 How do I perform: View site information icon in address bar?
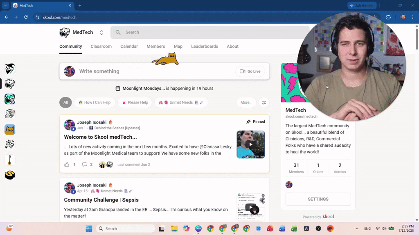(x=37, y=17)
